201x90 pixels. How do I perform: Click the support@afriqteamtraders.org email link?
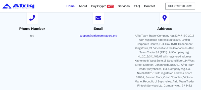(x=98, y=36)
